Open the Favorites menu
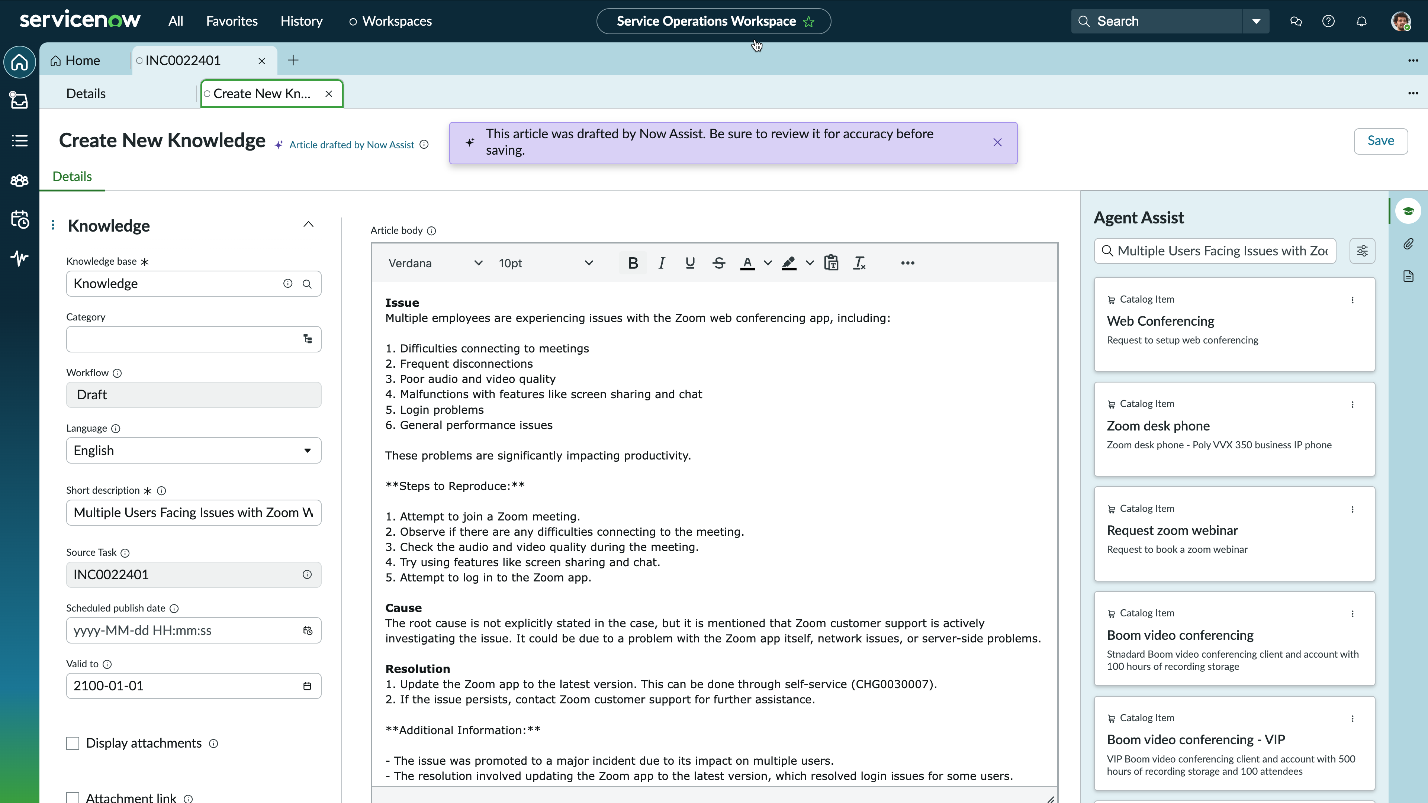The width and height of the screenshot is (1428, 803). point(232,21)
